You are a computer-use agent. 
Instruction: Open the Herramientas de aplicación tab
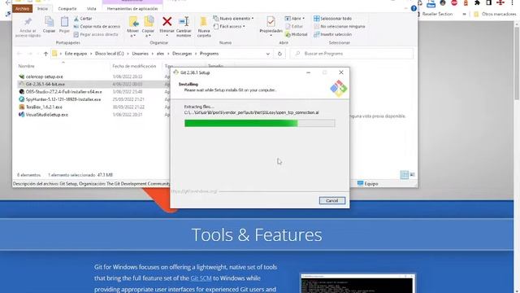click(132, 9)
